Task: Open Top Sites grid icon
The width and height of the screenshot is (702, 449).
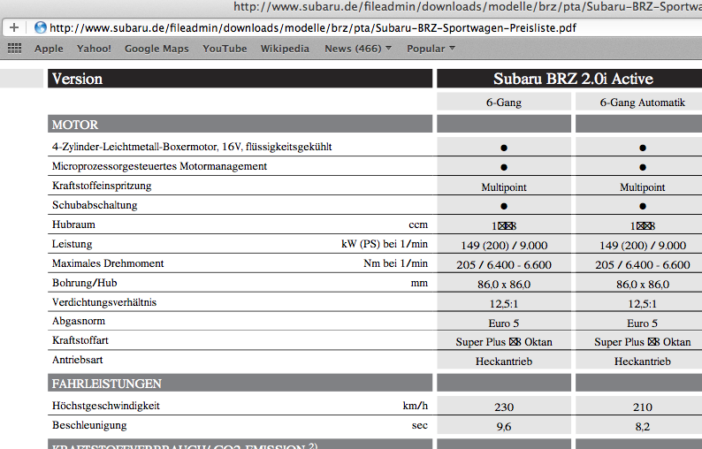Action: (x=14, y=49)
